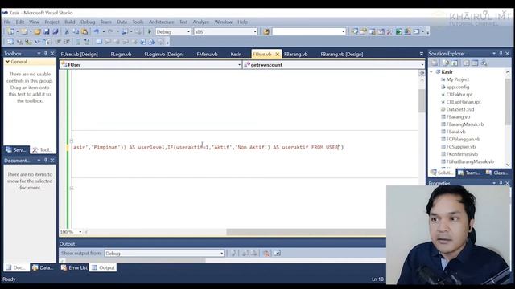Open the getrowscount method name dropdown

422,65
